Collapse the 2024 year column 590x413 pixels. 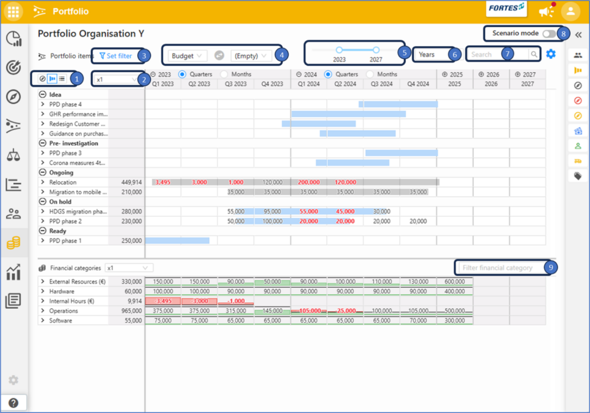pyautogui.click(x=299, y=74)
